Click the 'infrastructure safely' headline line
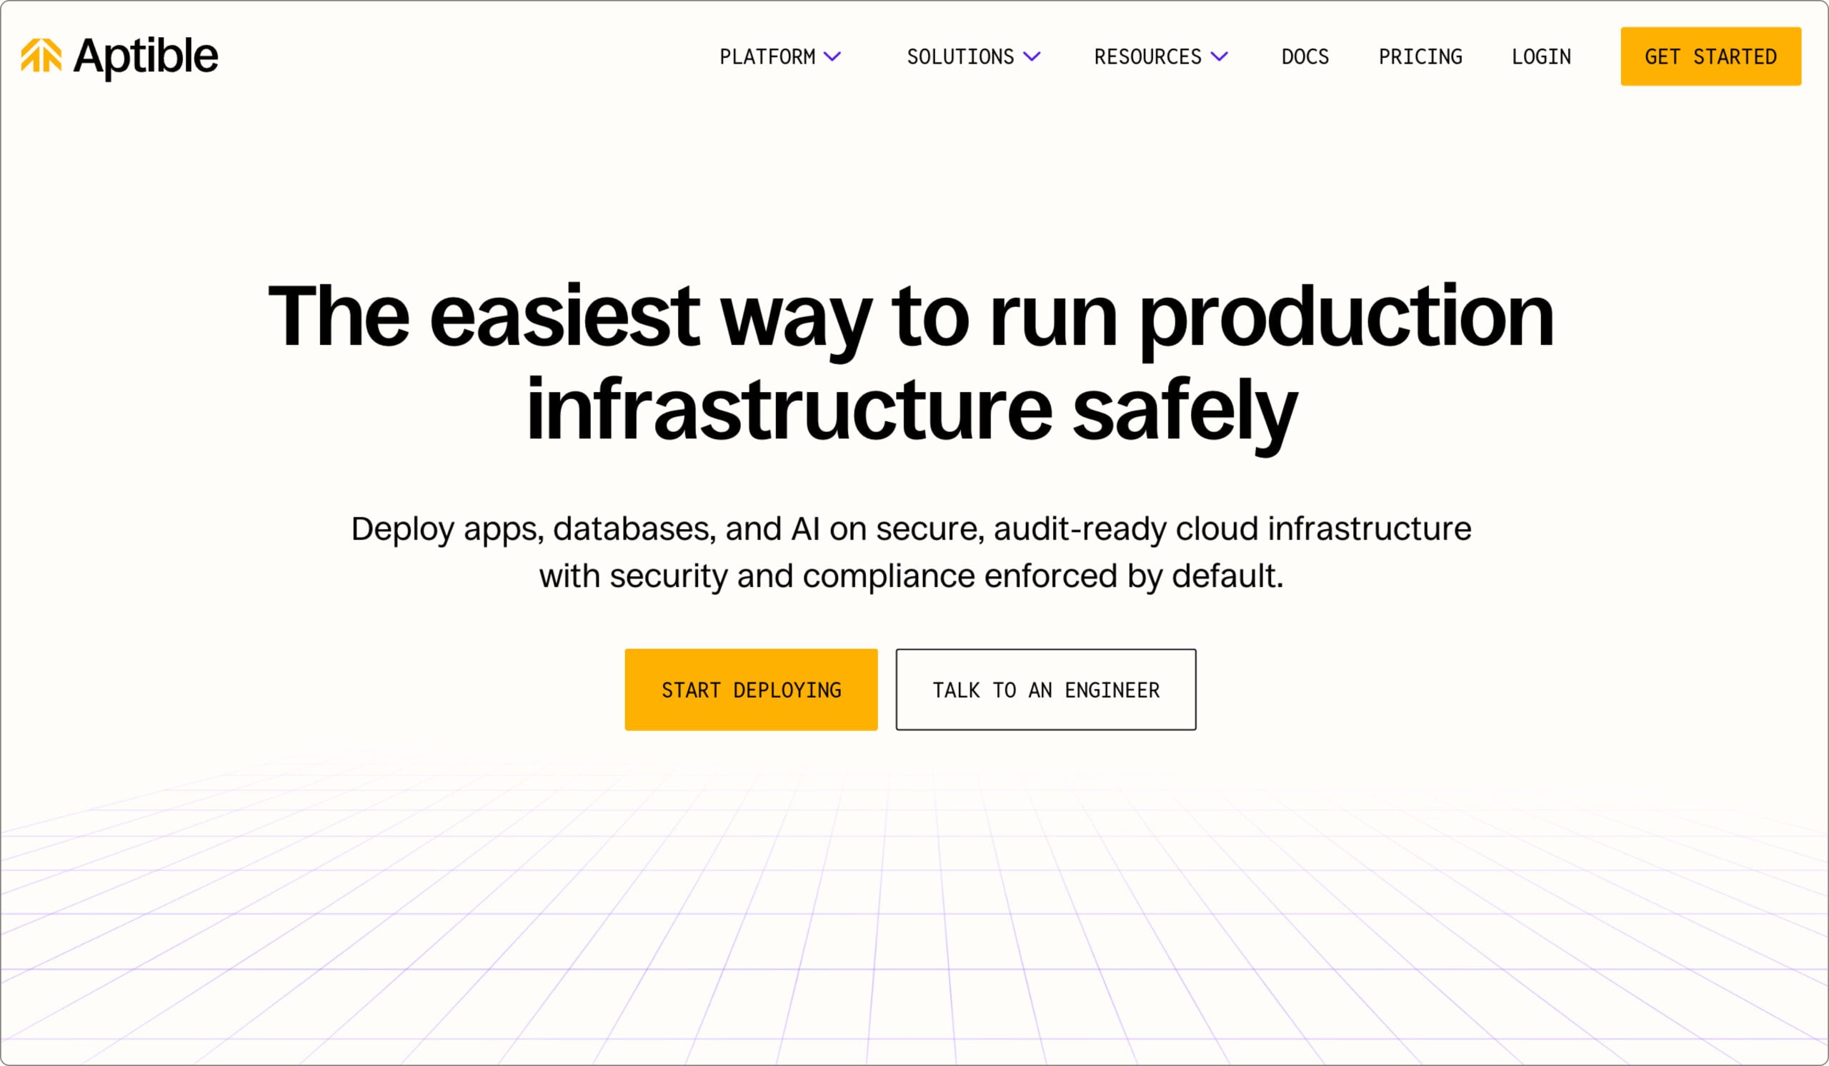Viewport: 1829px width, 1066px height. point(911,411)
